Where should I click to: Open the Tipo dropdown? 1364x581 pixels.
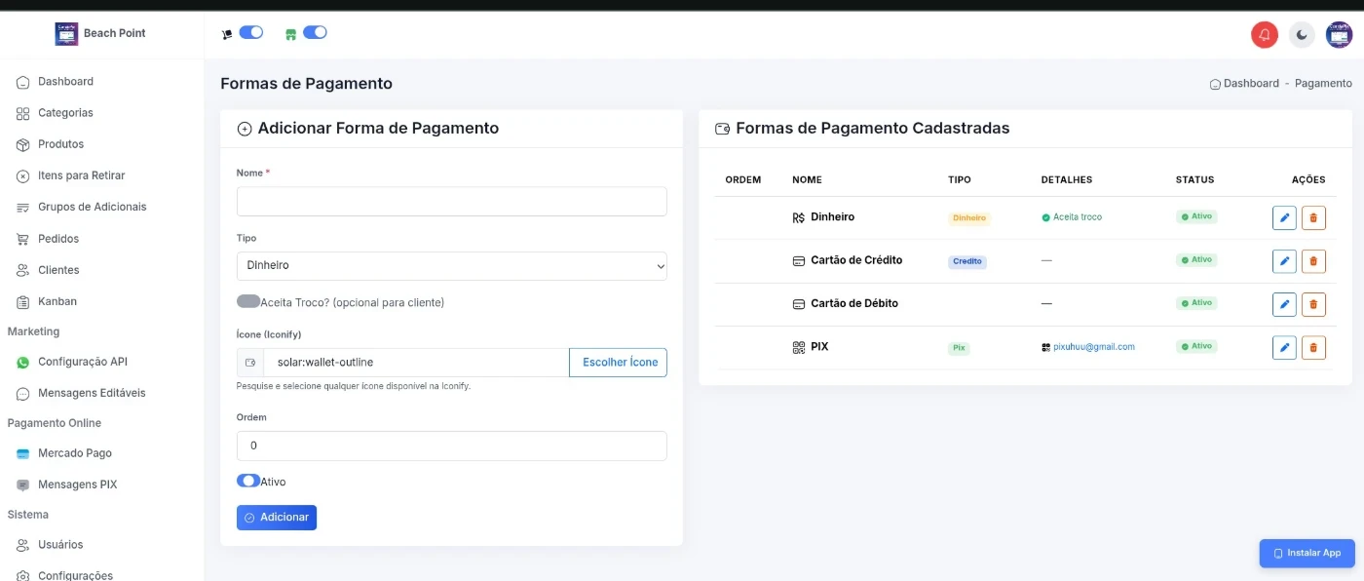(x=451, y=265)
